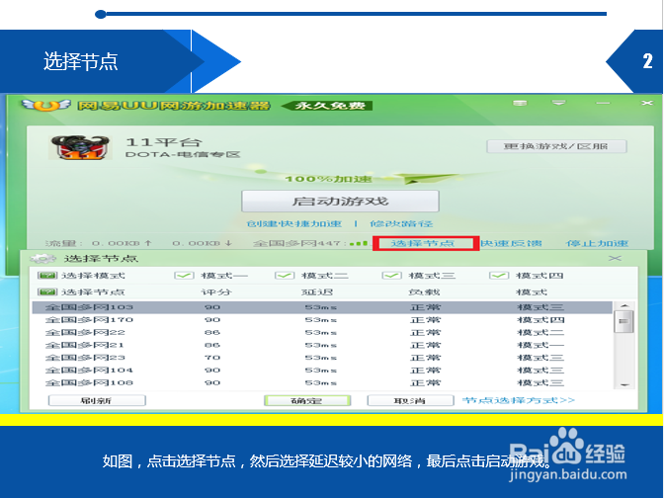Click the 模式 column header
Screen dimensions: 664x498
532,291
